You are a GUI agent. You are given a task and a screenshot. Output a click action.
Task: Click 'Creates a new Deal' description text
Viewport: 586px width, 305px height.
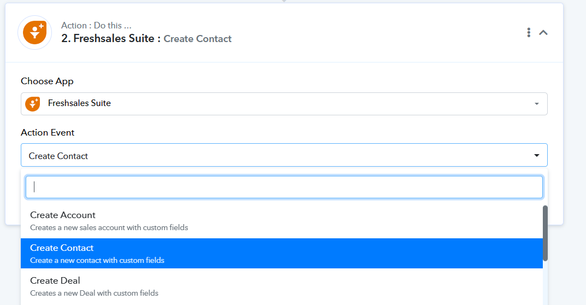tap(94, 293)
